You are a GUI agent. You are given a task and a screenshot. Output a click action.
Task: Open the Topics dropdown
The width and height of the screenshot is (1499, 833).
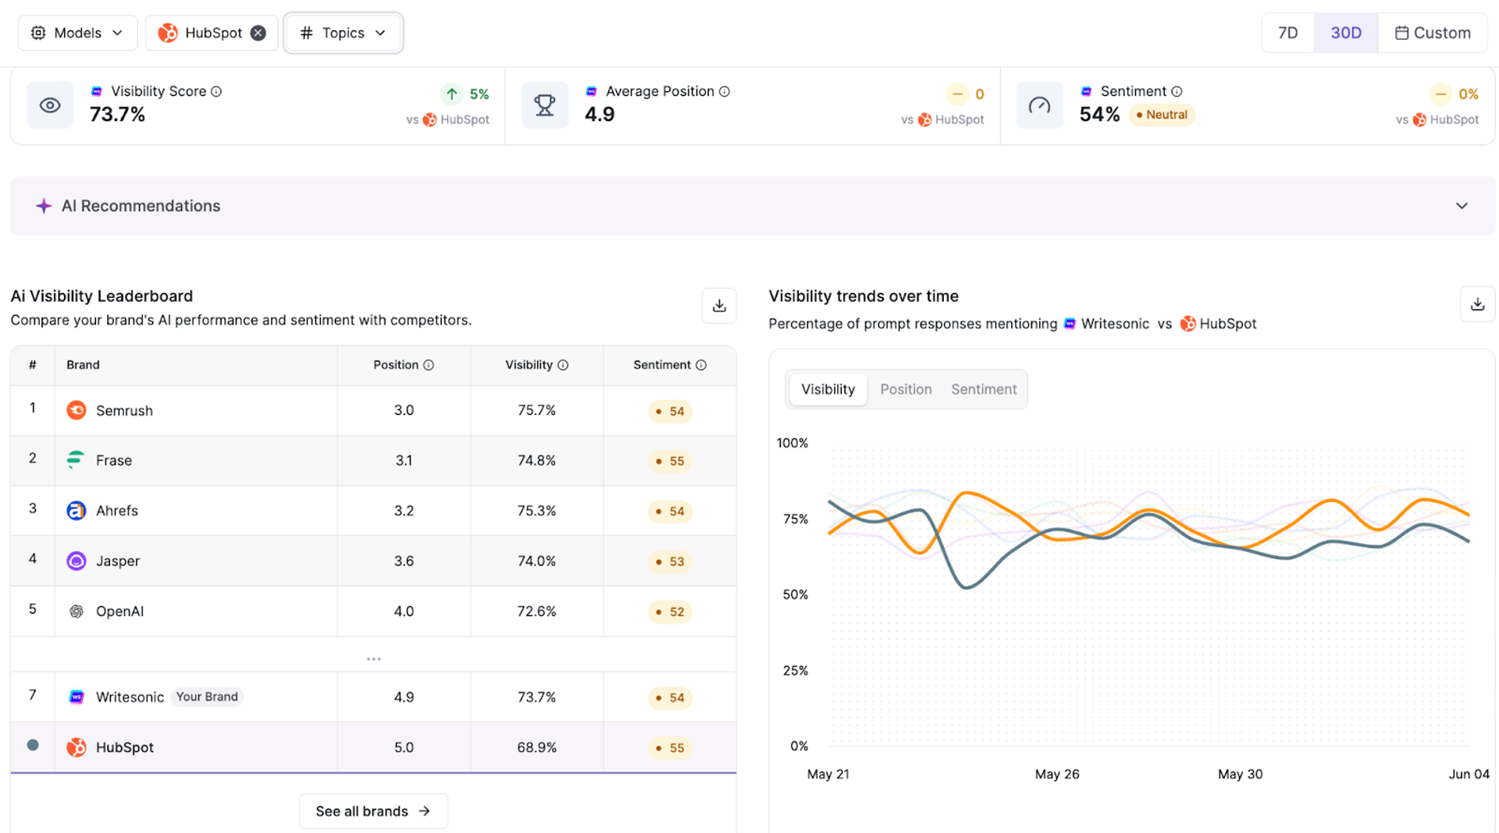point(344,33)
